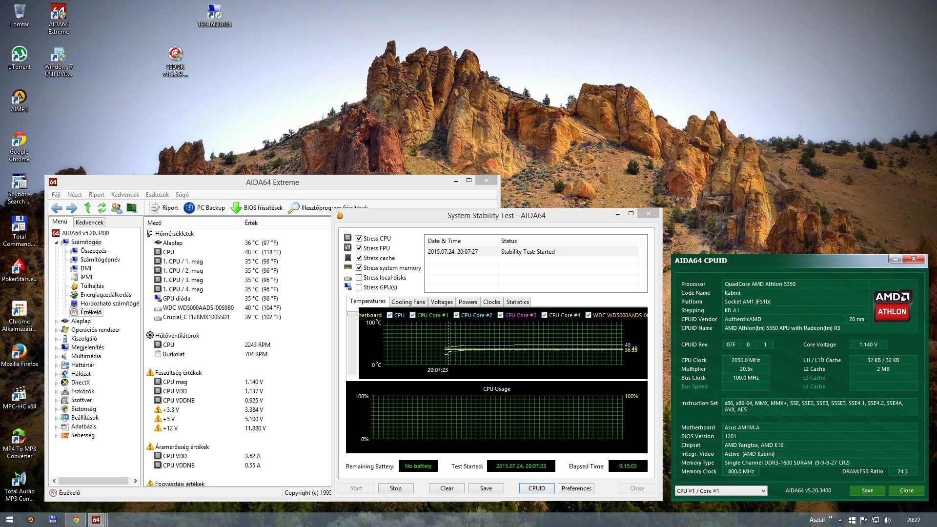Open Google Chrome desktop shortcut
Viewport: 937px width, 527px height.
point(20,146)
